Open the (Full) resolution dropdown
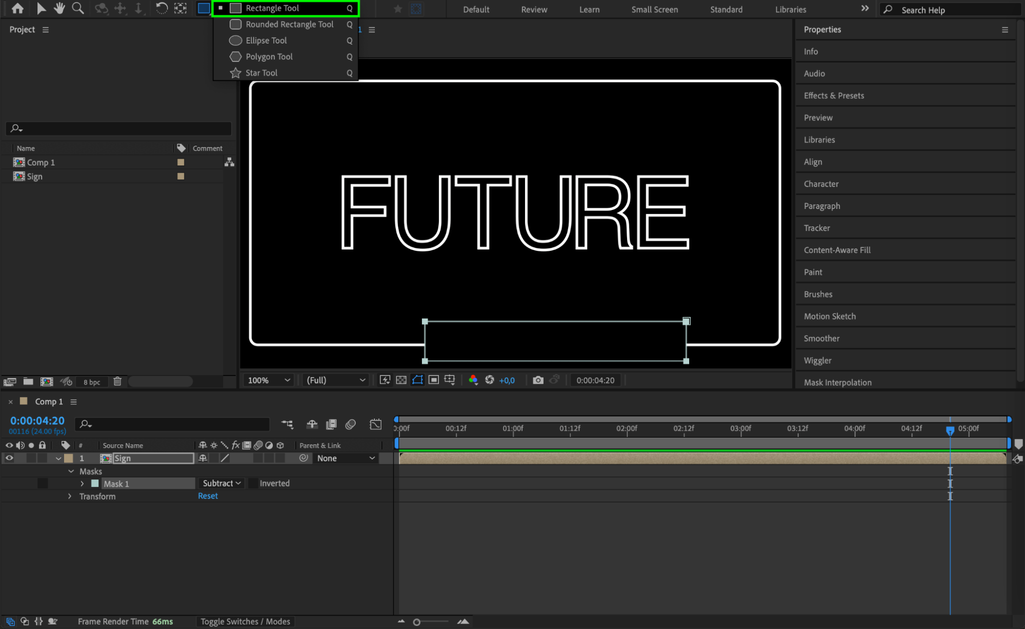 [x=335, y=380]
